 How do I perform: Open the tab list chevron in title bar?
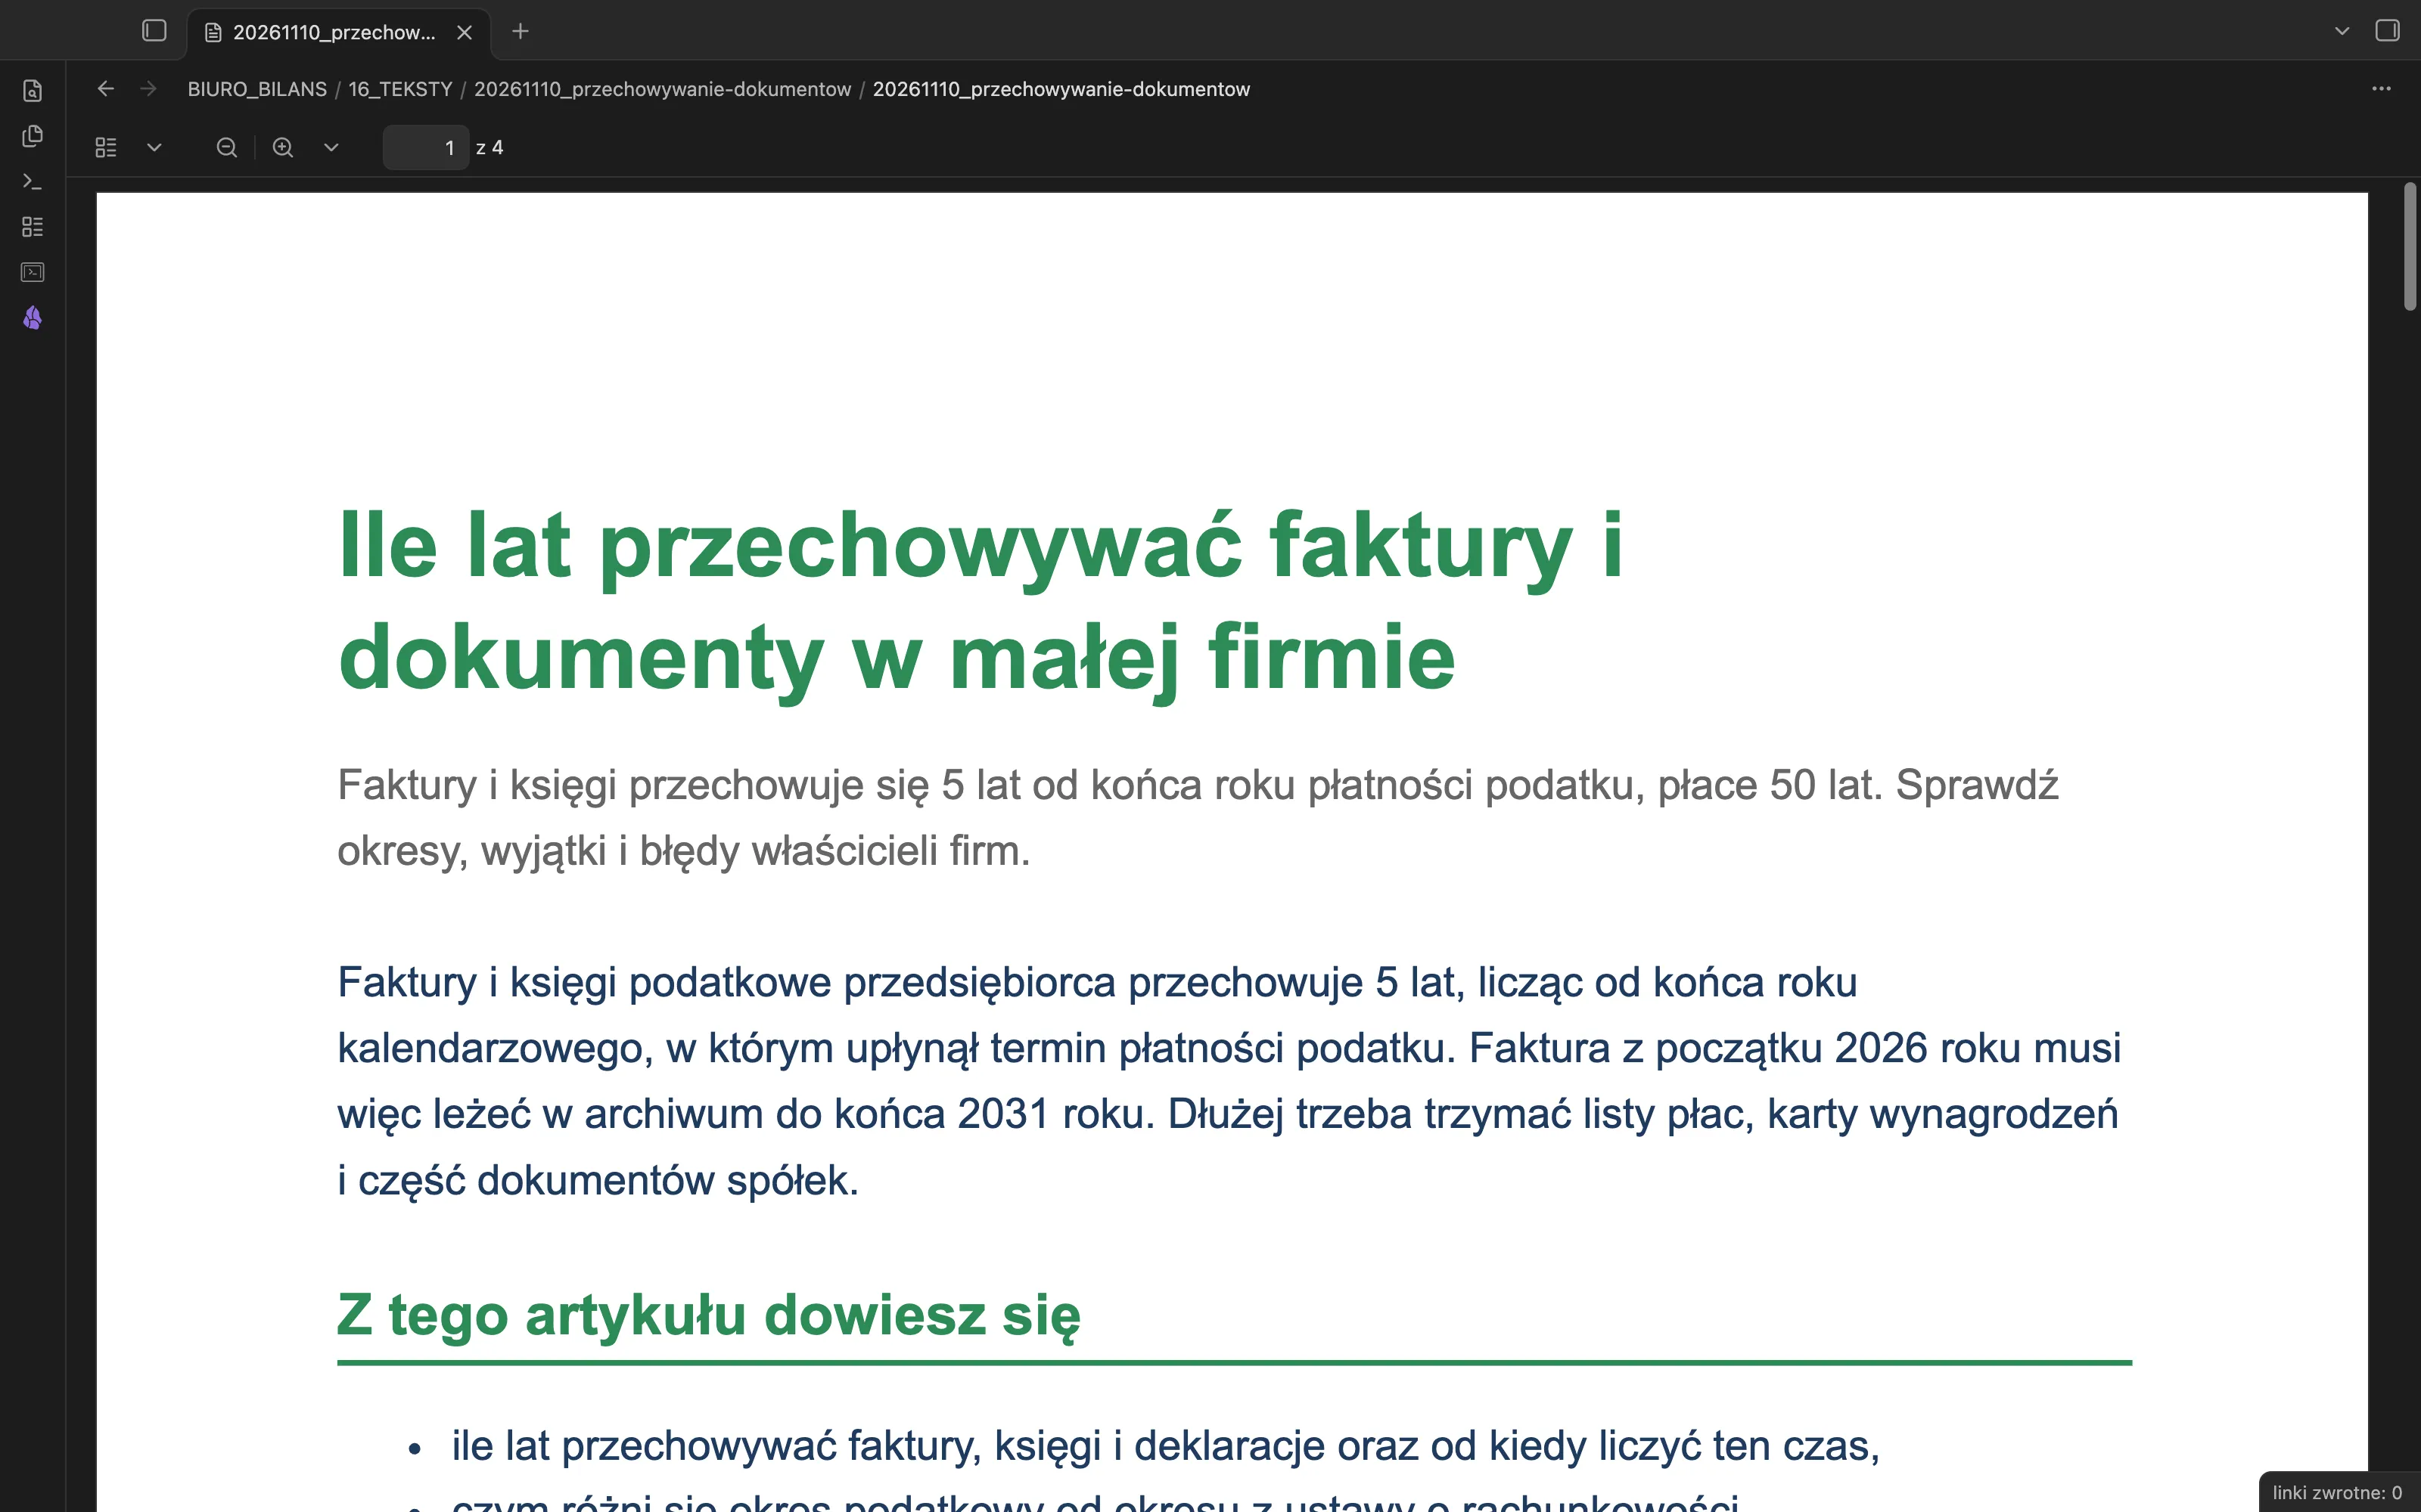tap(2342, 31)
